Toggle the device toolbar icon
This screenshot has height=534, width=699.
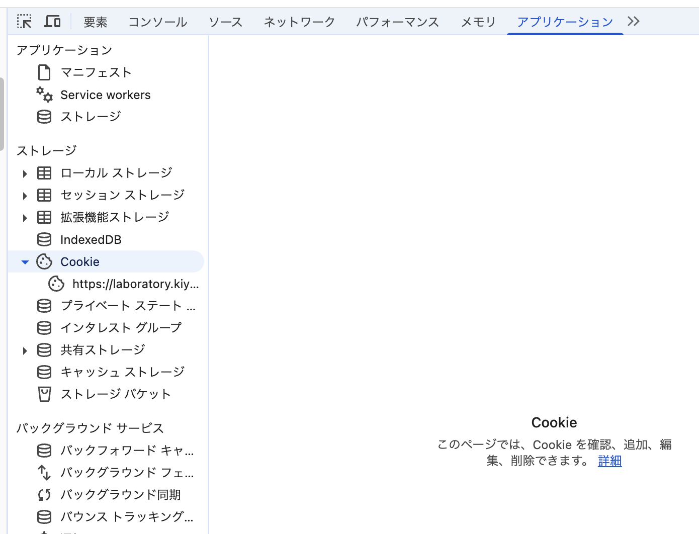[52, 22]
